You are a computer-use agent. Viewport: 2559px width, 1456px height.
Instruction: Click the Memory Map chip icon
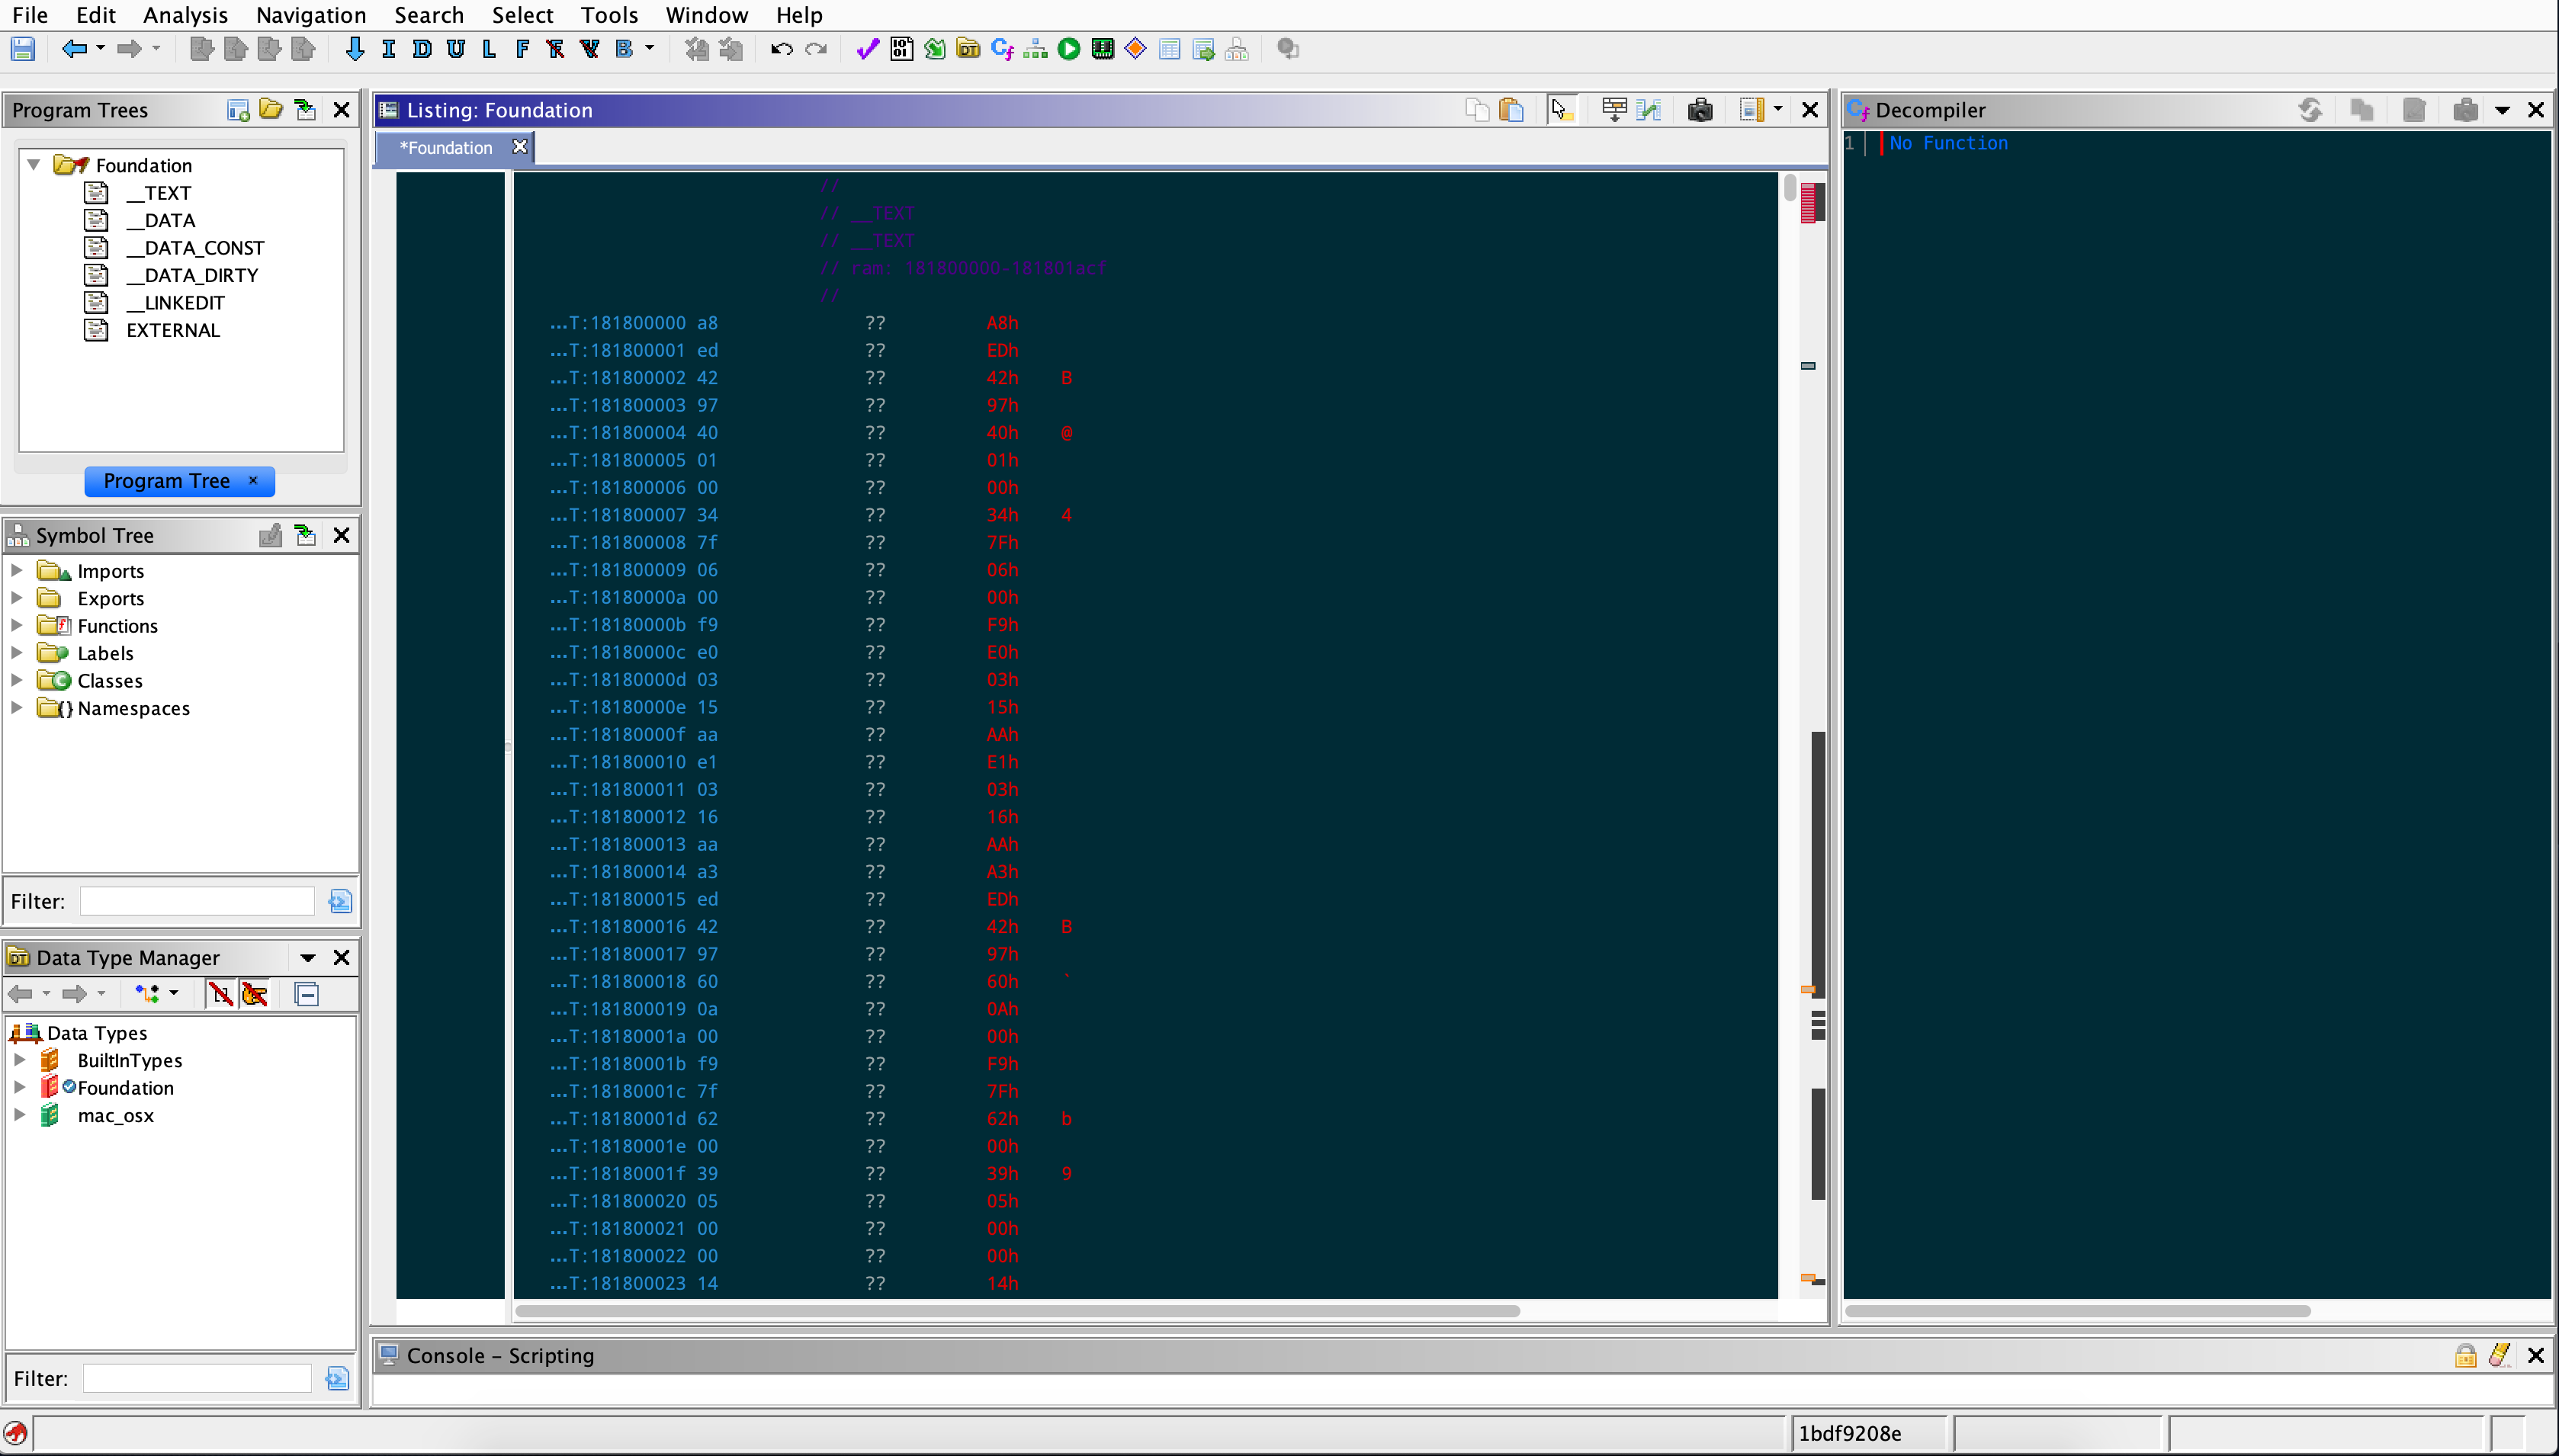1102,49
